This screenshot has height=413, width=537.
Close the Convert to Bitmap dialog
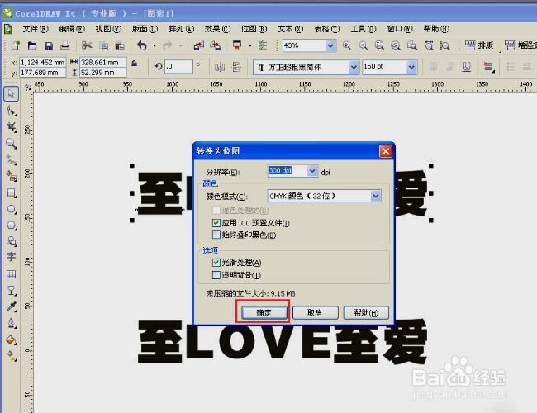[x=386, y=151]
